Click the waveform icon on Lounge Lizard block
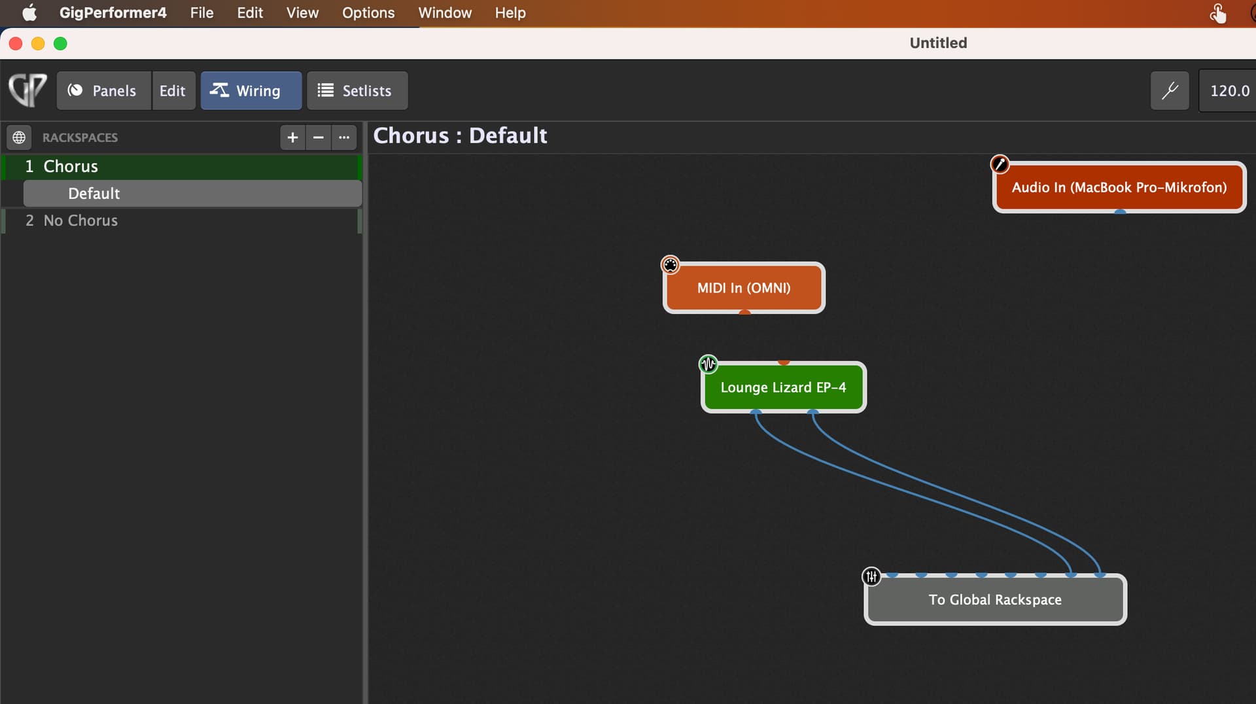This screenshot has height=704, width=1256. click(x=708, y=364)
